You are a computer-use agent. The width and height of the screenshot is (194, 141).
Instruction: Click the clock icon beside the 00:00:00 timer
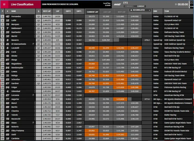[176, 4]
